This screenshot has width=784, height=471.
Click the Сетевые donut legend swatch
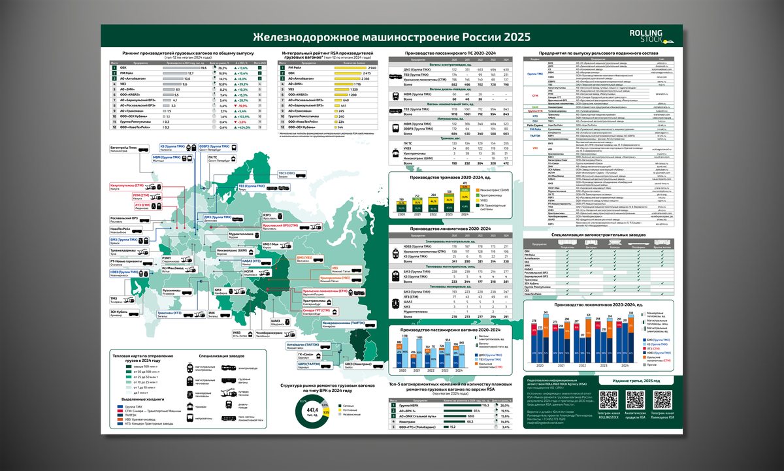tap(340, 406)
